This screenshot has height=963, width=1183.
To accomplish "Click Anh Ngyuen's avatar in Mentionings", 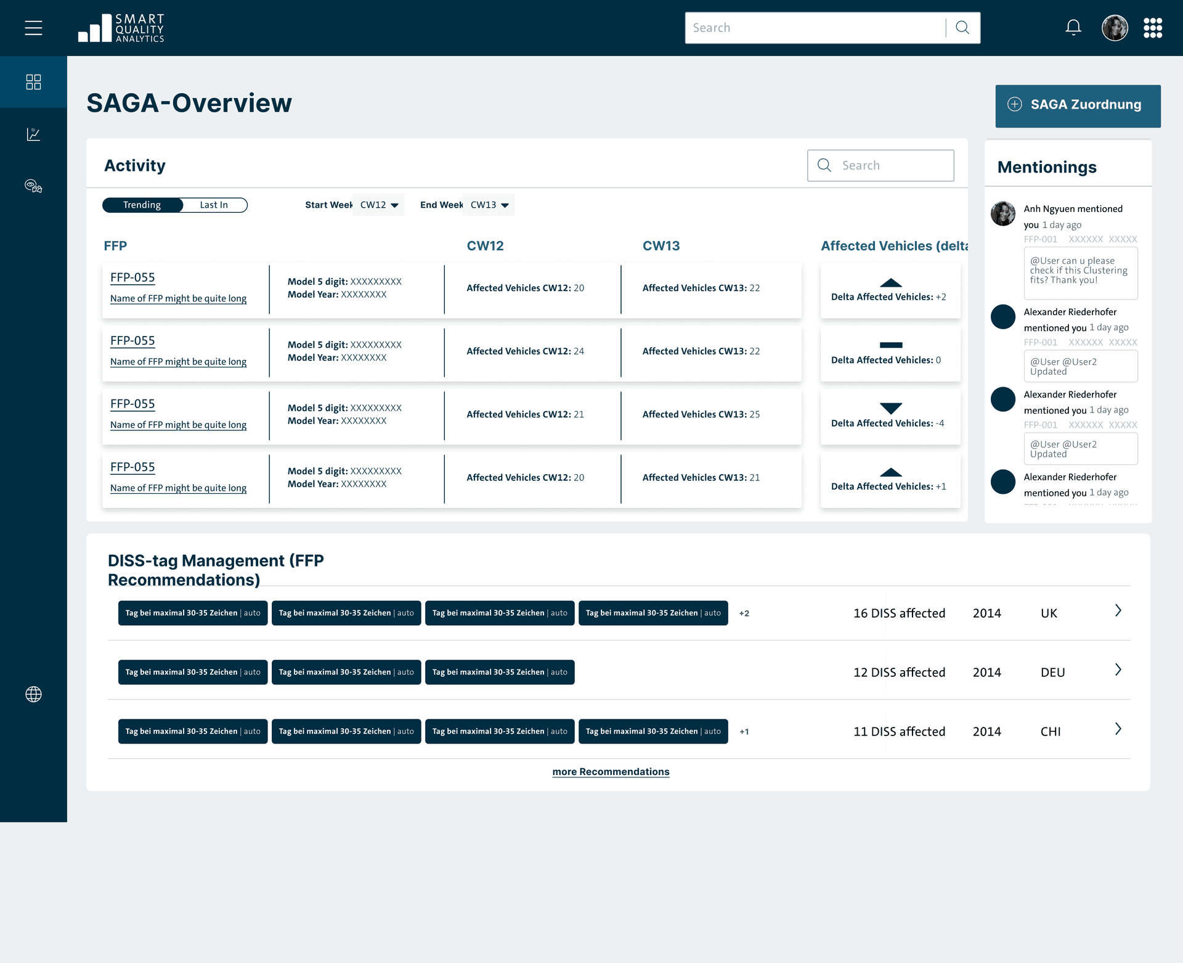I will click(x=1003, y=214).
